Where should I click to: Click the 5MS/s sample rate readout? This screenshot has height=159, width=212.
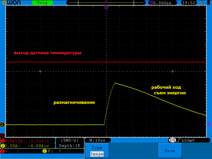(70, 140)
